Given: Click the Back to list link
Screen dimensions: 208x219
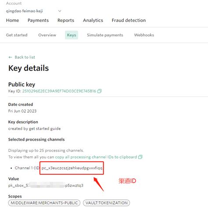Looking at the screenshot, I should [x=25, y=57].
